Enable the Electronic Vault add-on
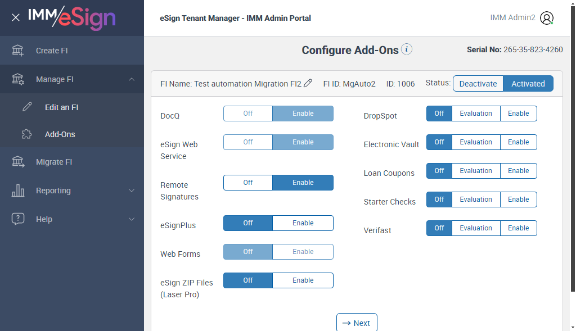Screen dimensions: 576x331 click(518, 142)
